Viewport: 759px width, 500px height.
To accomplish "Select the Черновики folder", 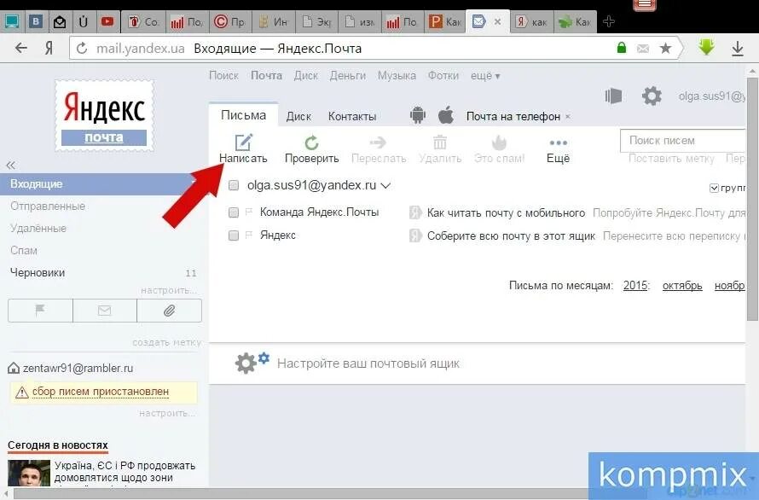I will 38,273.
